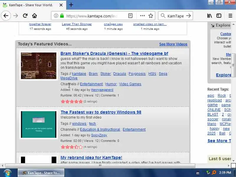Click the 'soccer' recent tag

click(x=213, y=119)
